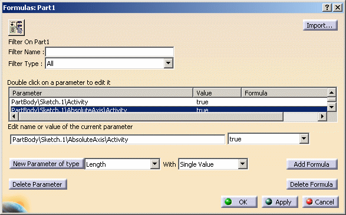The height and width of the screenshot is (215, 346).
Task: Toggle the incremental filter icon button
Action: pos(17,27)
